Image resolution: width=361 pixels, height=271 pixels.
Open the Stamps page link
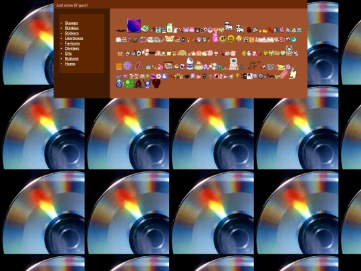(72, 23)
